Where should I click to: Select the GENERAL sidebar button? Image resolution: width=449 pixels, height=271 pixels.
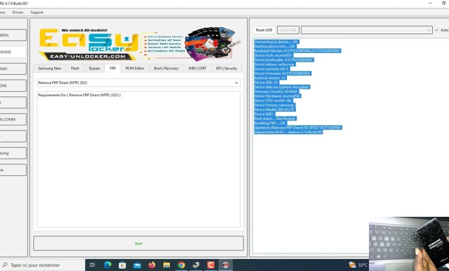(x=13, y=35)
